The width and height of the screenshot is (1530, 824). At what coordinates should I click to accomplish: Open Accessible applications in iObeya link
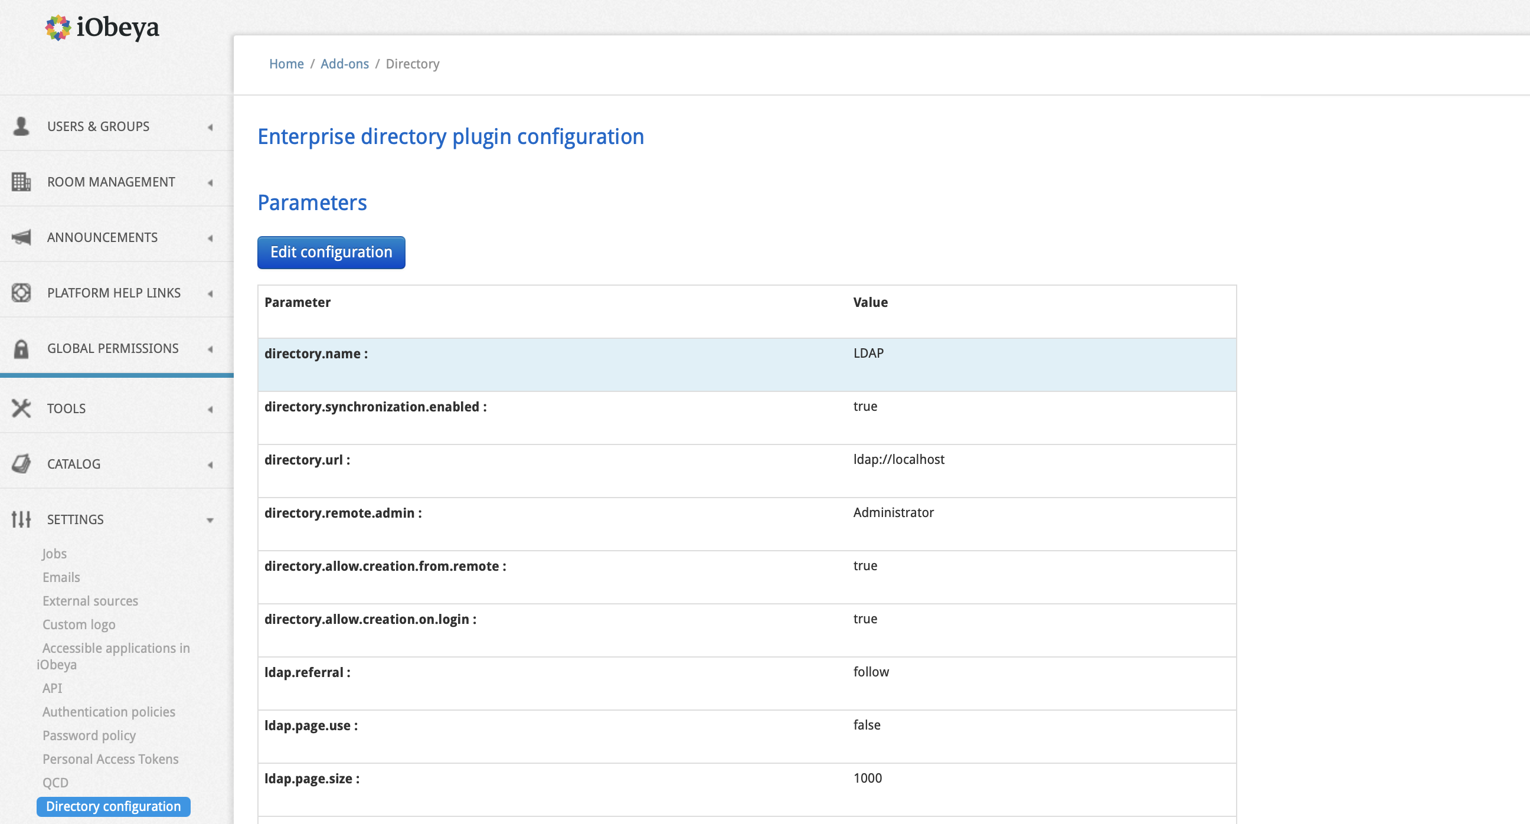pos(113,656)
